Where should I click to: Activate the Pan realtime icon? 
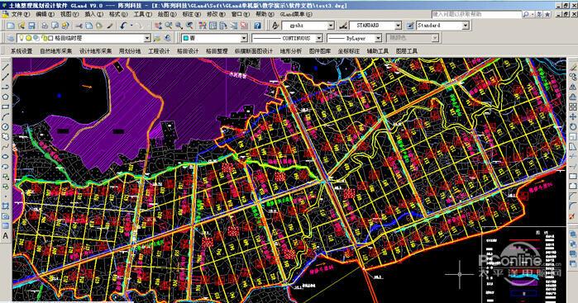coord(158,26)
